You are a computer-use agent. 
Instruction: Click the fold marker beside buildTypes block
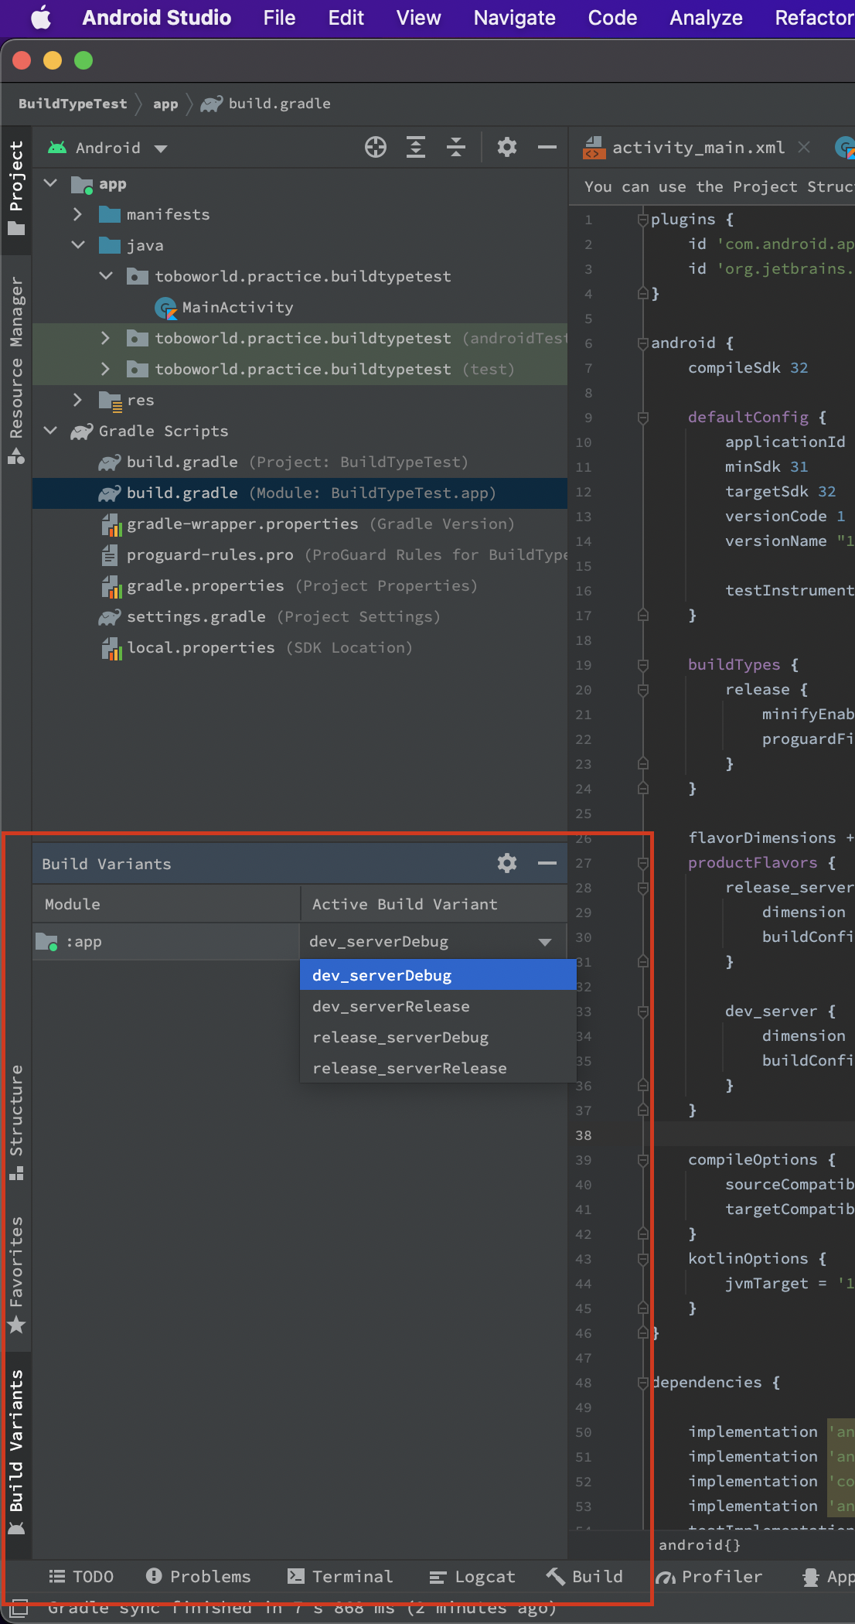[x=642, y=664]
